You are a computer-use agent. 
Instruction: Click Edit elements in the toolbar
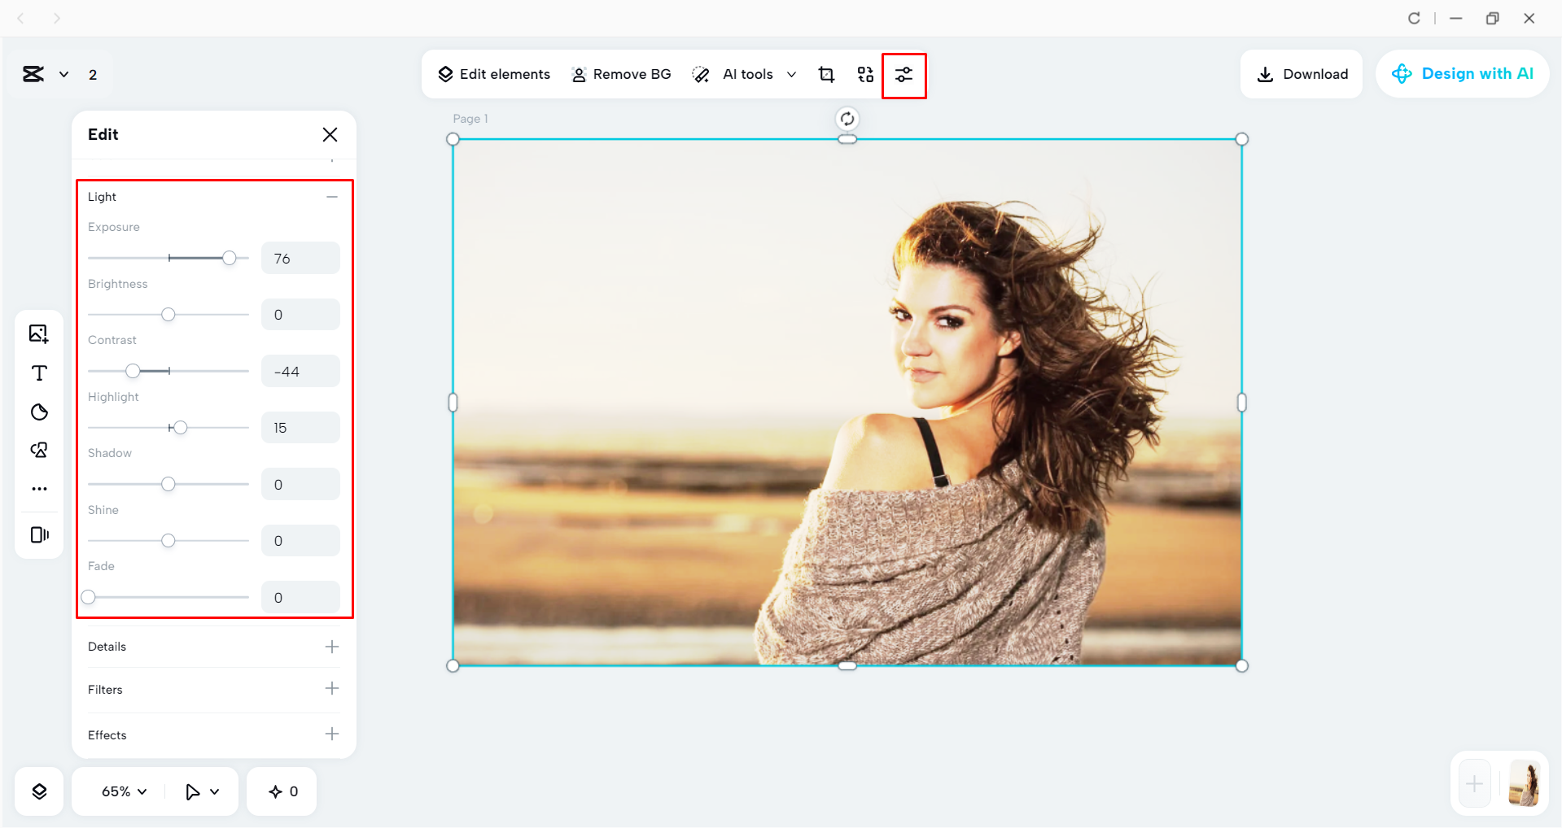(x=492, y=74)
